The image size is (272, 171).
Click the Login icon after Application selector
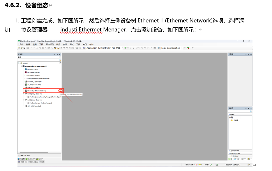125,48
